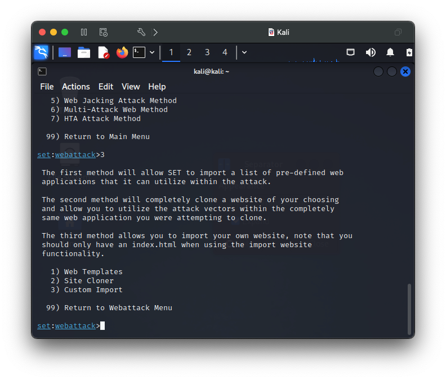
Task: Click 'The first method will allow SET' text
Action: [111, 173]
